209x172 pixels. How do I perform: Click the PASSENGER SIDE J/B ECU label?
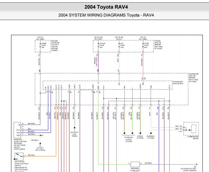click(x=178, y=83)
